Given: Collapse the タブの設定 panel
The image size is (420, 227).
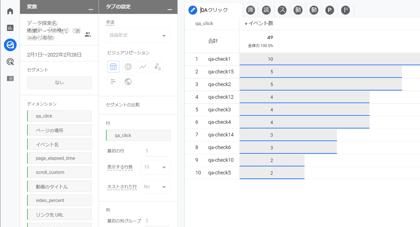Looking at the screenshot, I should click(170, 10).
